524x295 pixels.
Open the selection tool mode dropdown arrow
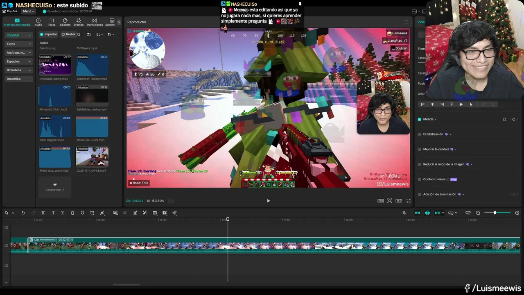coord(13,213)
